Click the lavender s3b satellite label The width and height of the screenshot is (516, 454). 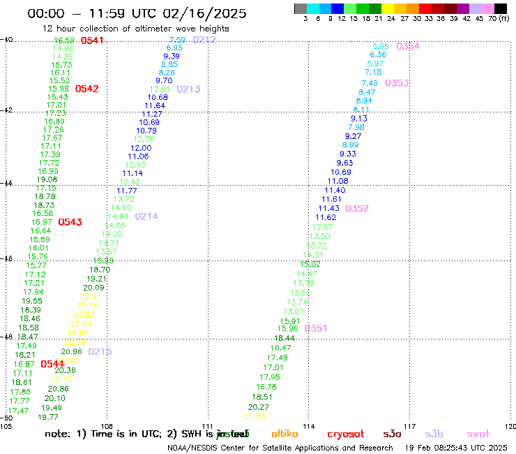[434, 434]
